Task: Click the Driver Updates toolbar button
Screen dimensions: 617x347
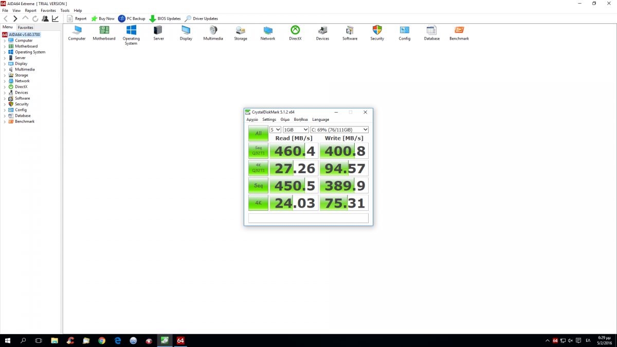Action: pos(202,19)
